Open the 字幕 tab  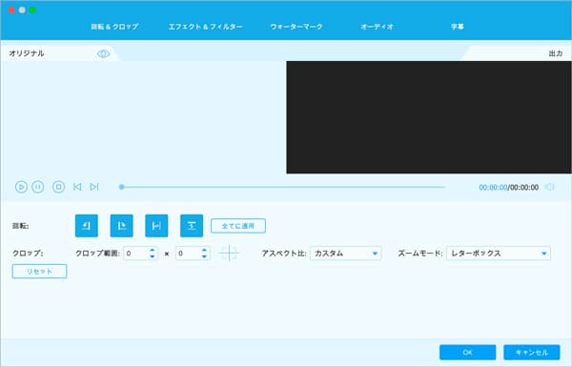(457, 27)
